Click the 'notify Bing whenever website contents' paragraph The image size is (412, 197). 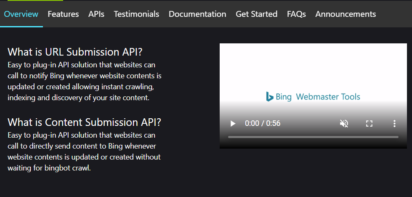point(84,81)
